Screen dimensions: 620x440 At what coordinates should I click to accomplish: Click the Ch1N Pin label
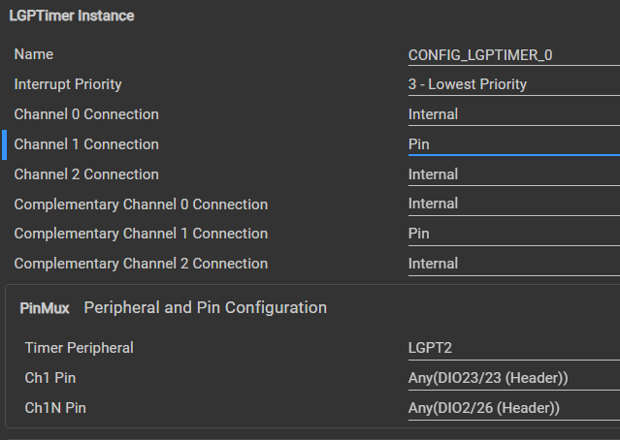pyautogui.click(x=55, y=408)
